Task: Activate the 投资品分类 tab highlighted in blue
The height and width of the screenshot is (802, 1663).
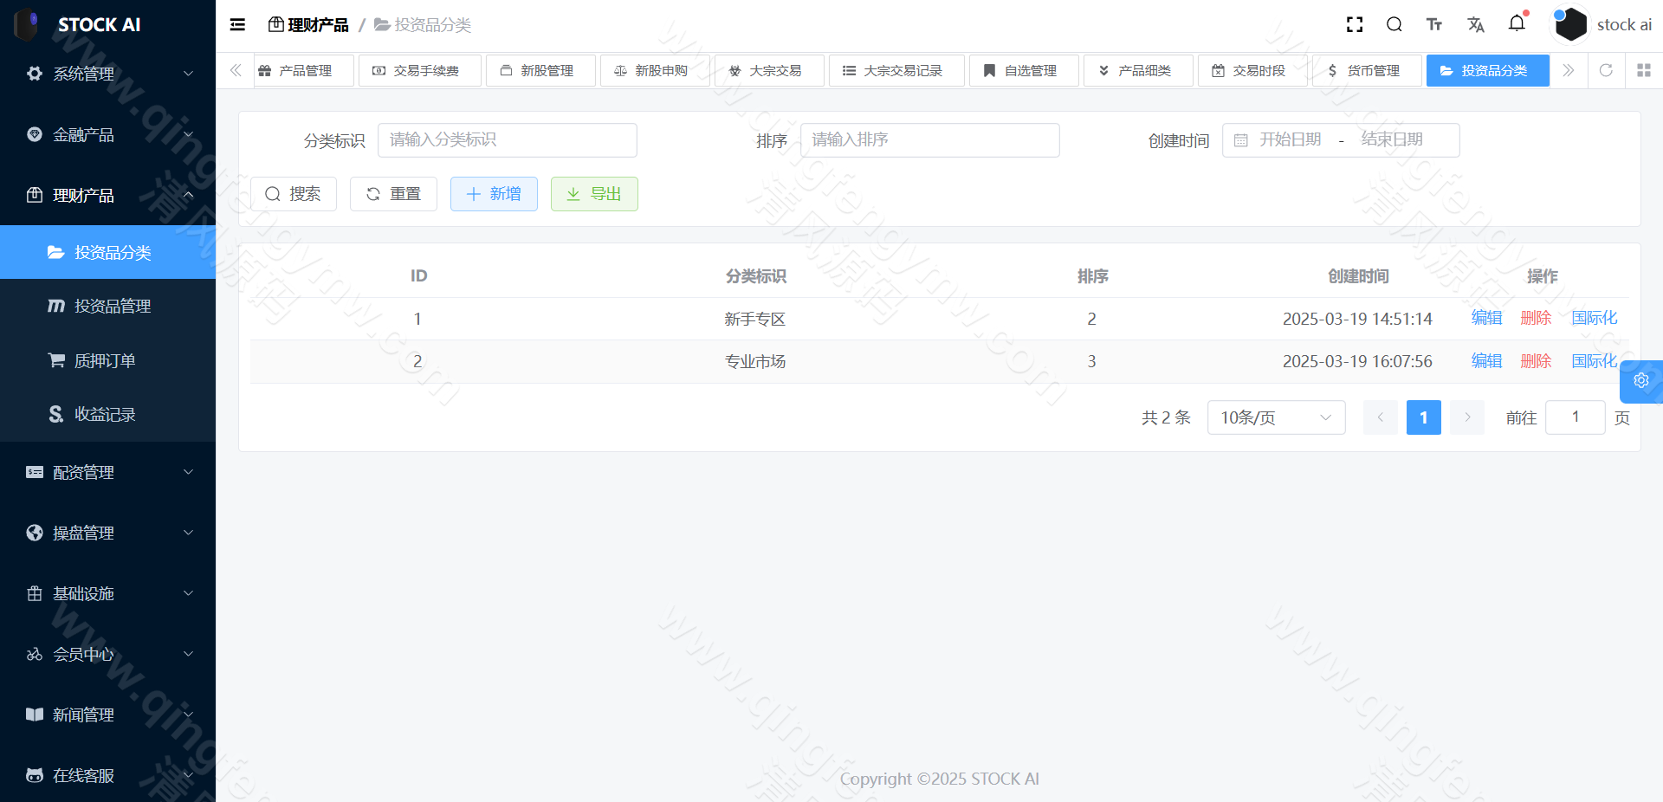Action: pos(1487,70)
